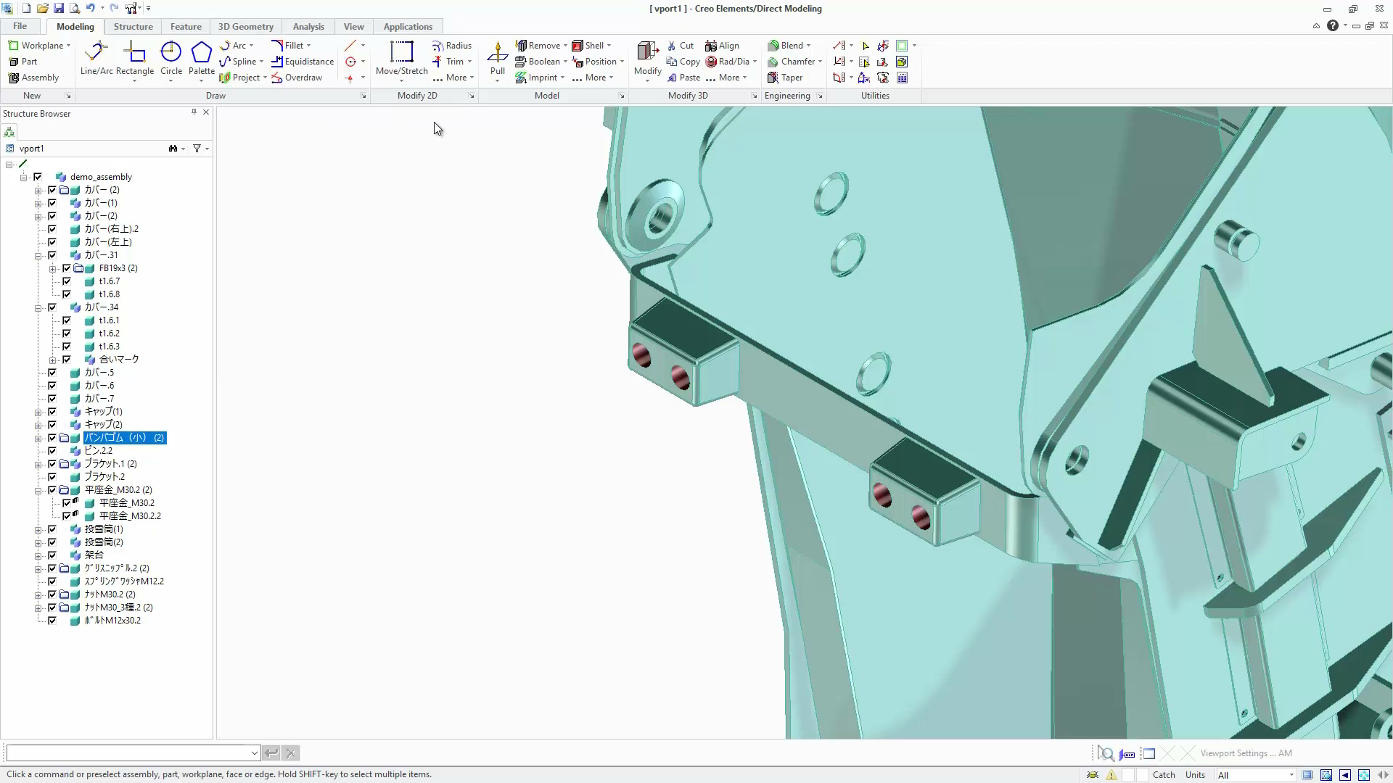Expand the 投雪筒(1) tree node

(x=38, y=529)
